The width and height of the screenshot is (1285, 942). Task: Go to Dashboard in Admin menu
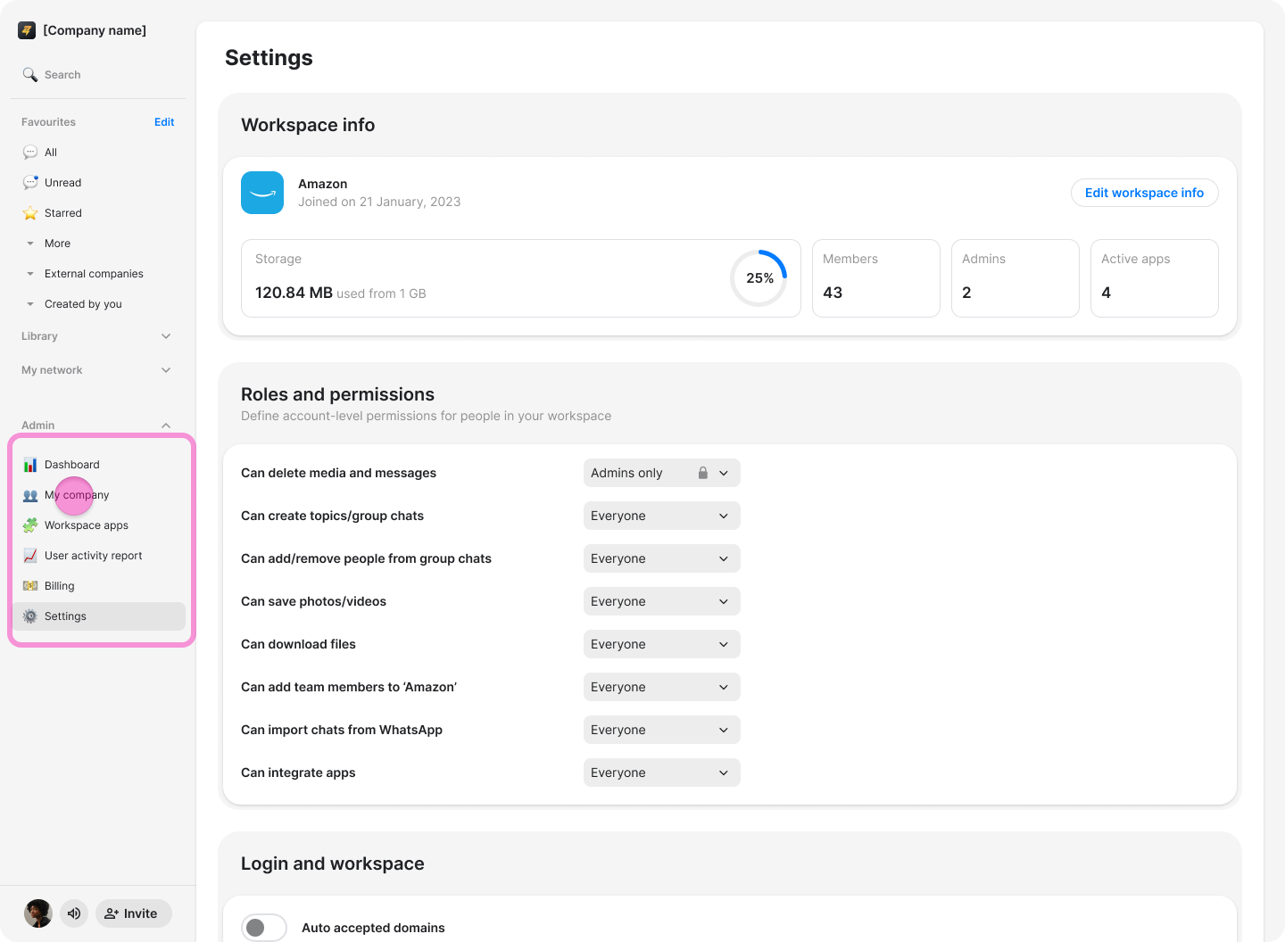98,465
